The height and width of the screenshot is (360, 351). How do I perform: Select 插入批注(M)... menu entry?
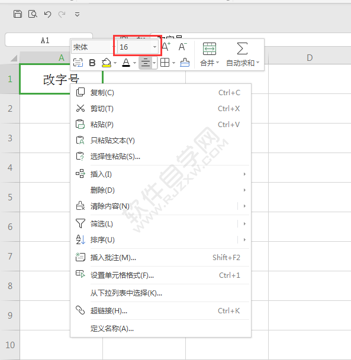(160, 257)
